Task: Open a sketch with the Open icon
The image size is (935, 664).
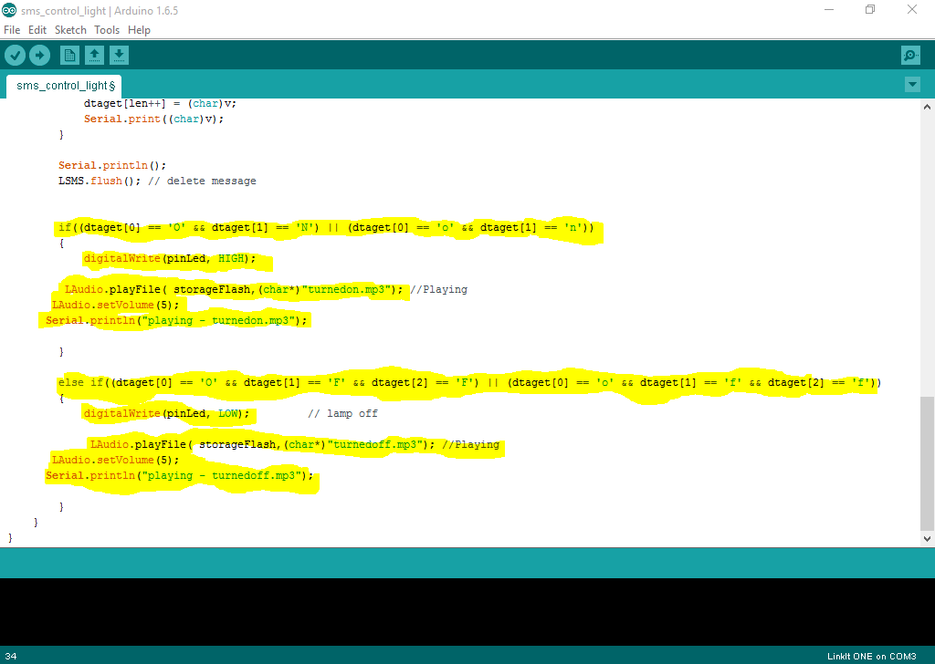Action: click(x=94, y=56)
